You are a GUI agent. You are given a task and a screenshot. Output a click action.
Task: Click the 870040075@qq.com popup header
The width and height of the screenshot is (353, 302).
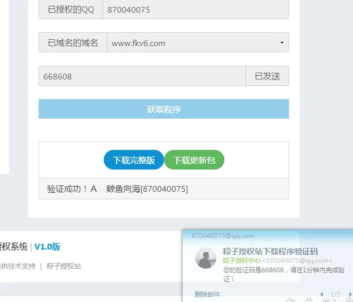point(223,235)
